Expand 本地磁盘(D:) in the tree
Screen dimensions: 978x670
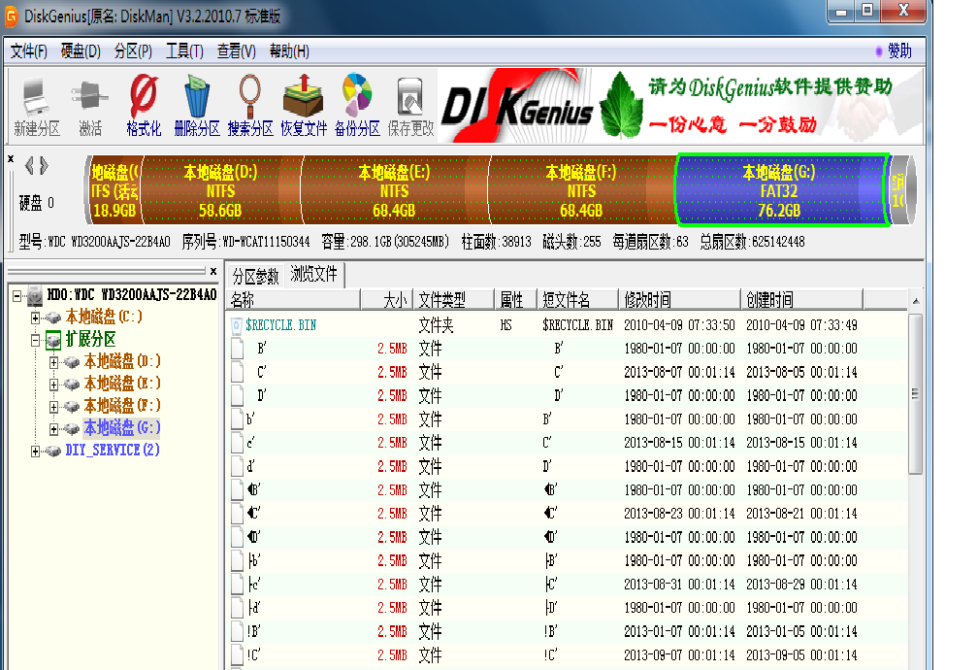[x=53, y=362]
